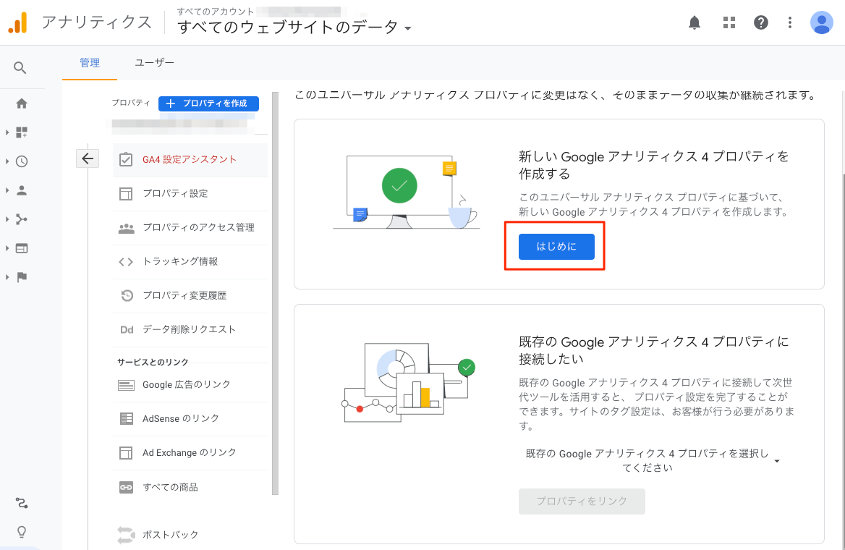Click the code brackets tracking icon
Image resolution: width=845 pixels, height=550 pixels.
point(126,262)
